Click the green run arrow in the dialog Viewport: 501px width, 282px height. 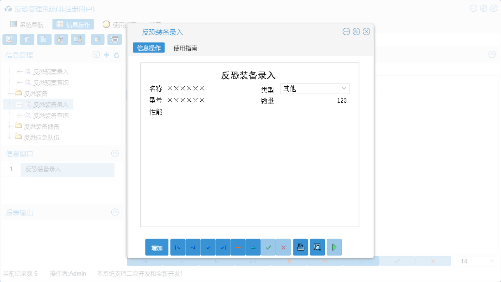(334, 247)
